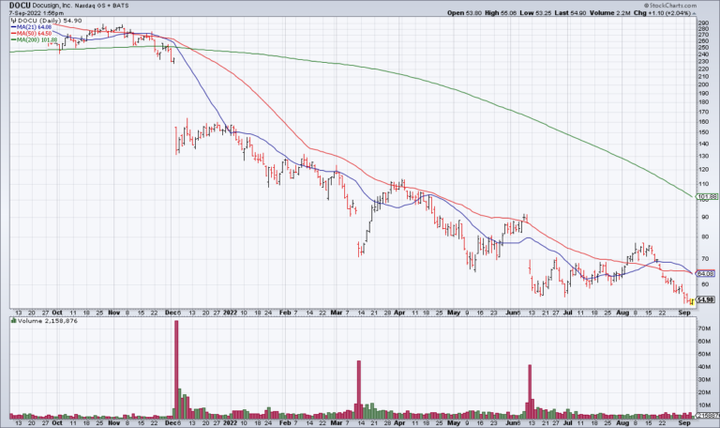Click the Sep label under price panel
The width and height of the screenshot is (720, 428).
click(x=684, y=313)
